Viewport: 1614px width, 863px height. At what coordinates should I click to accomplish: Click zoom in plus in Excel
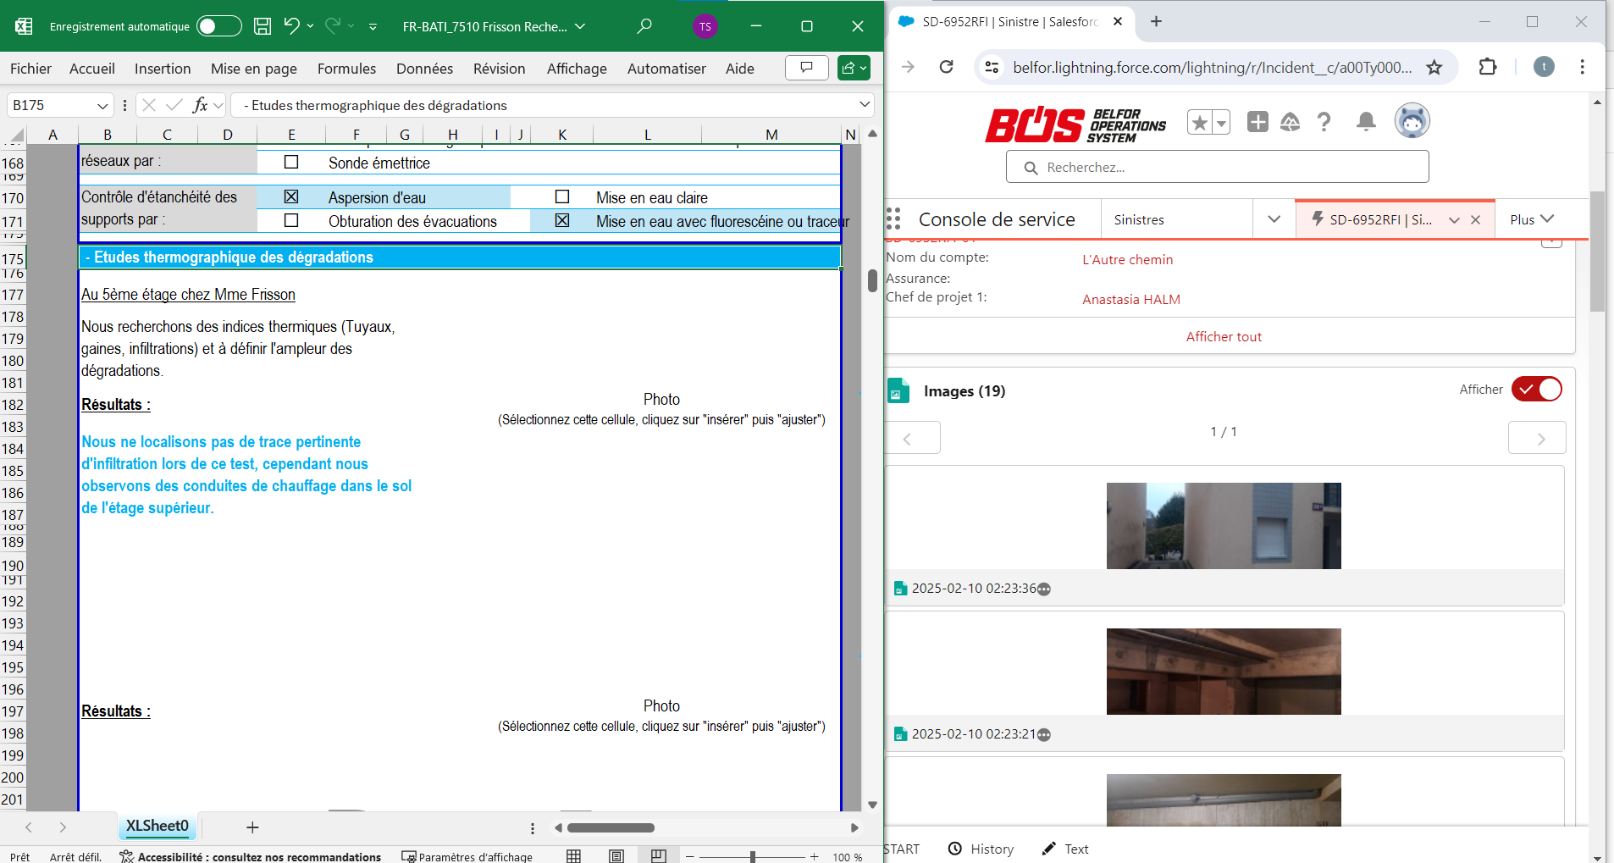click(814, 857)
